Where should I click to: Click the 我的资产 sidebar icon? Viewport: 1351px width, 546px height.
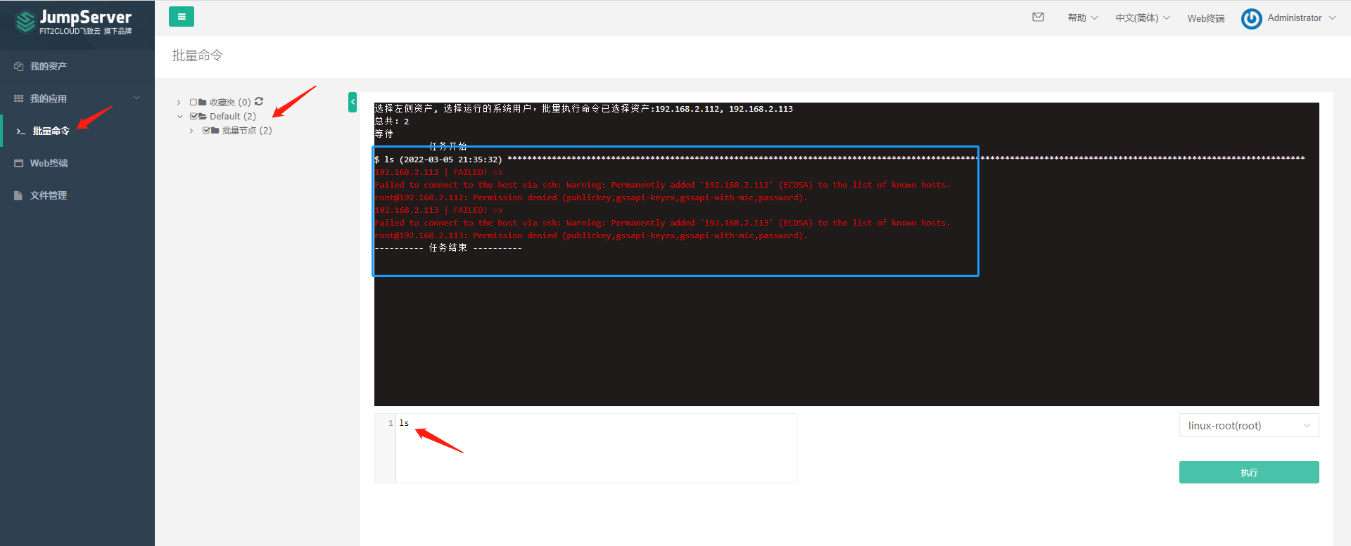[19, 66]
